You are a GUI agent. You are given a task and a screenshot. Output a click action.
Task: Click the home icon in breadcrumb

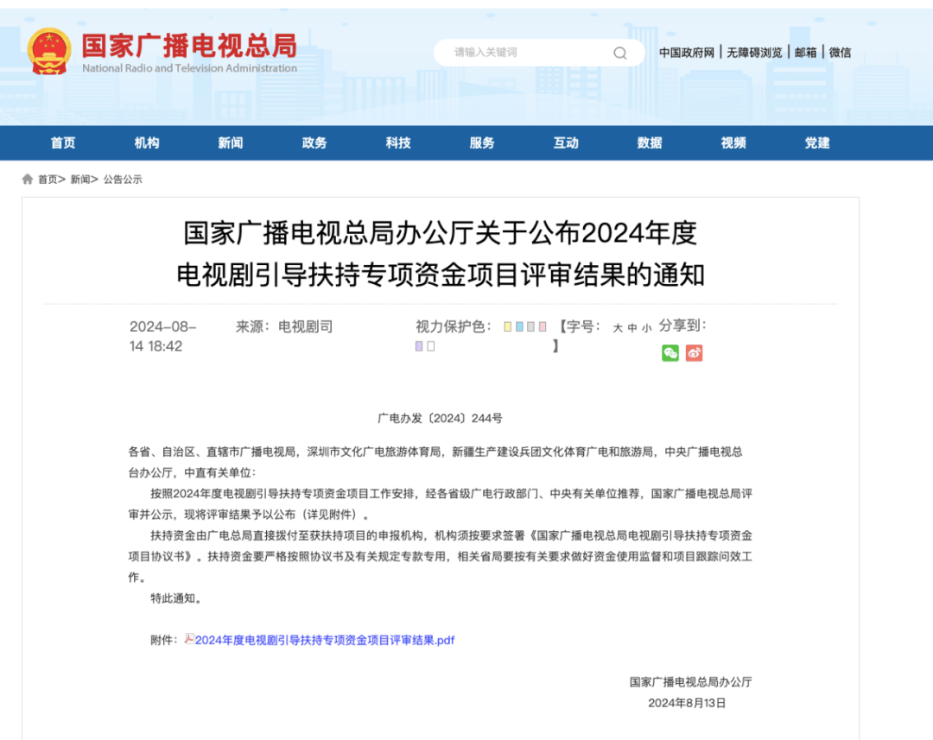(x=28, y=180)
